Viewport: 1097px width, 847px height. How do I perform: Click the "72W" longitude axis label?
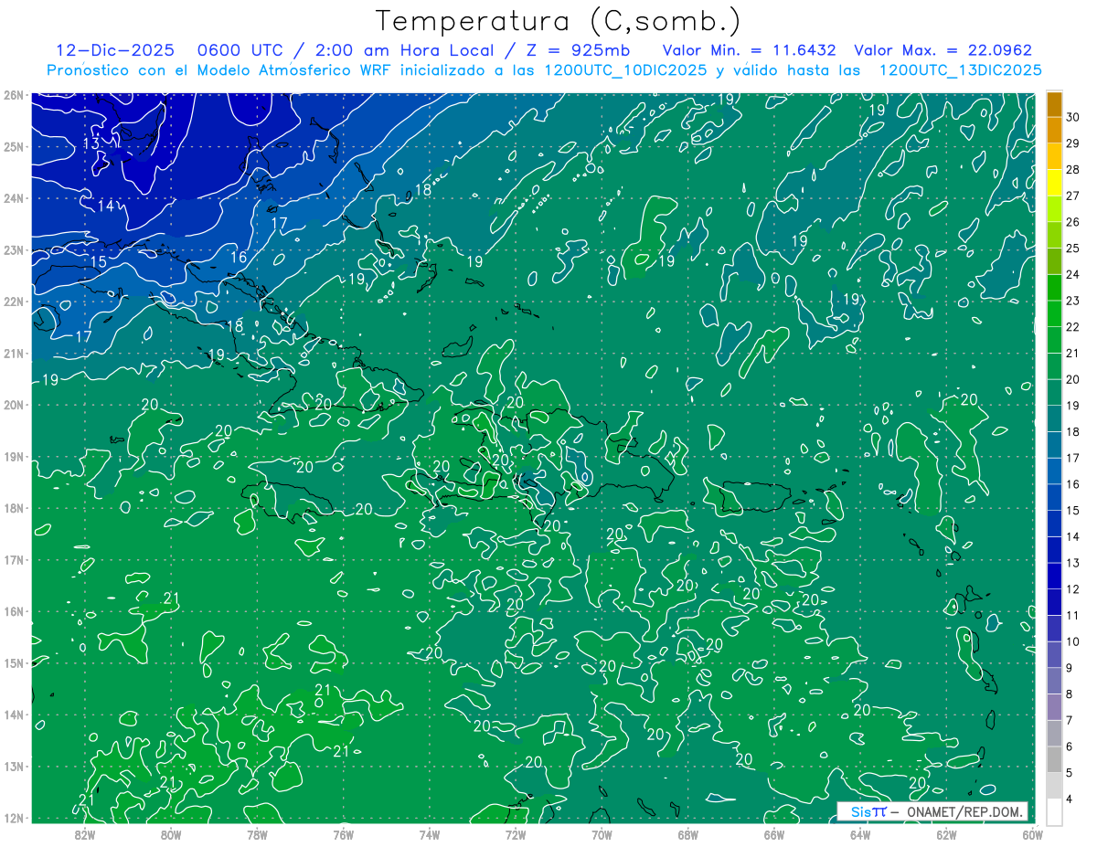pyautogui.click(x=516, y=833)
